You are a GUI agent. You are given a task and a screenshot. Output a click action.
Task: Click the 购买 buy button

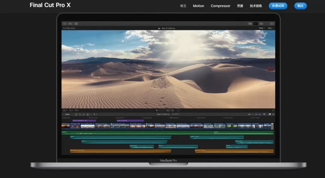pos(300,6)
